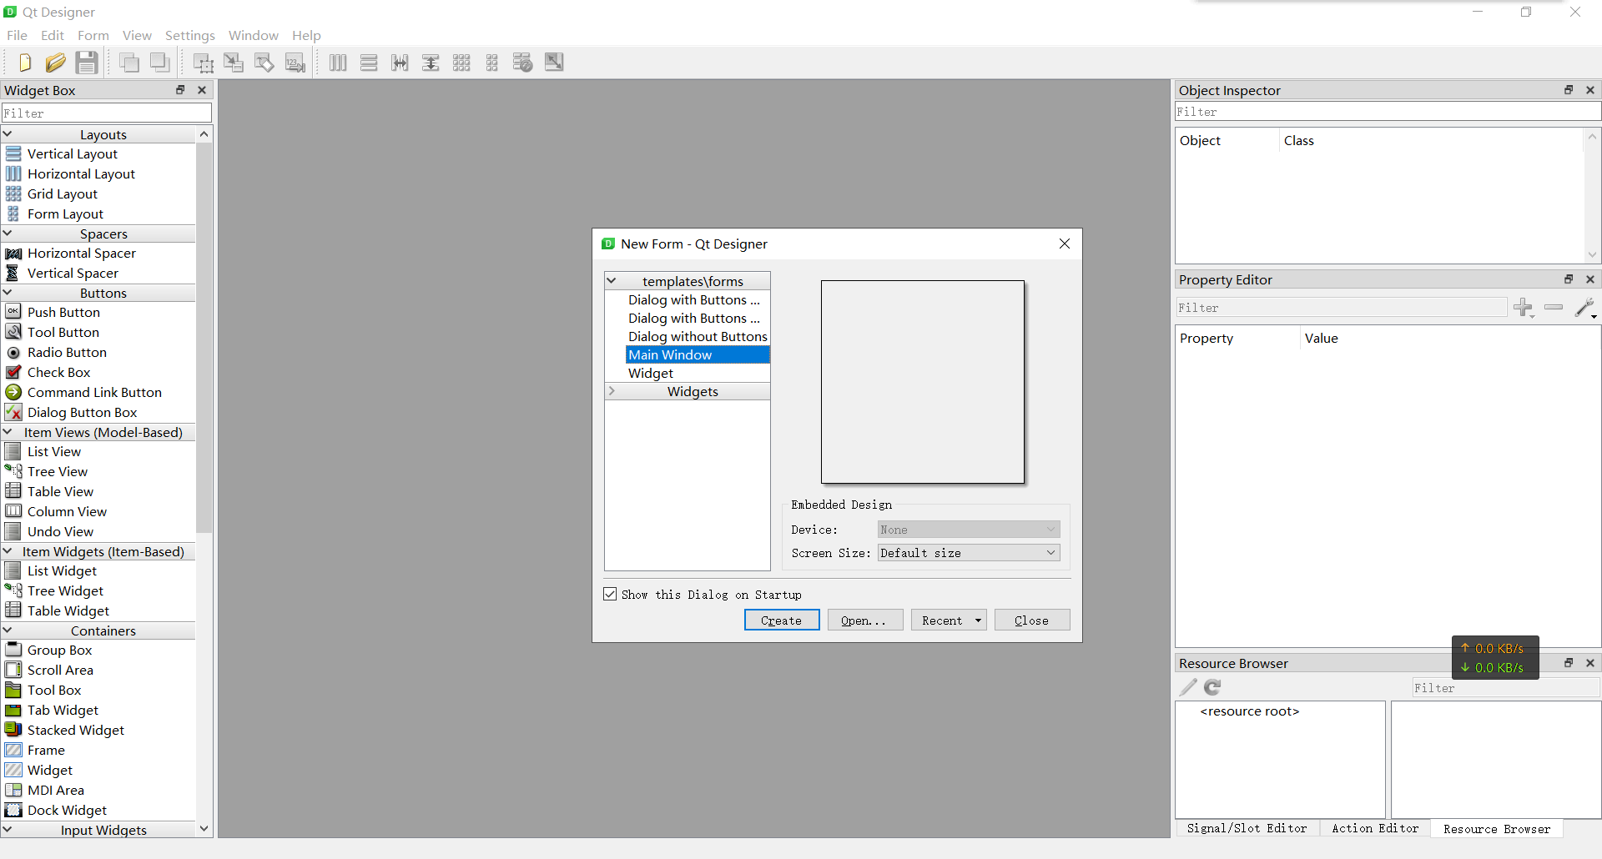Open the File menu
This screenshot has width=1602, height=859.
[x=17, y=35]
